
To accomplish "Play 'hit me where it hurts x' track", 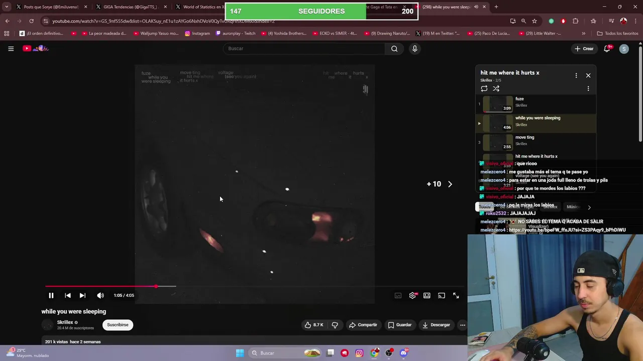I will [x=536, y=156].
